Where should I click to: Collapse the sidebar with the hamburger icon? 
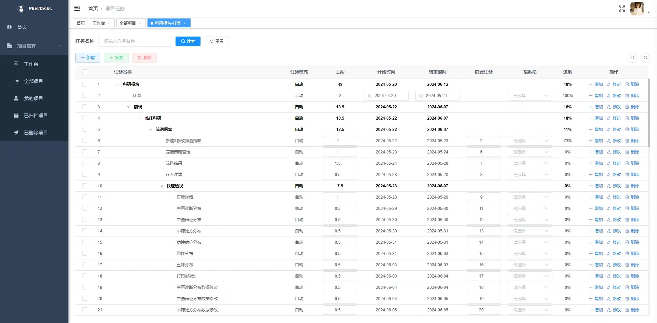coord(77,8)
